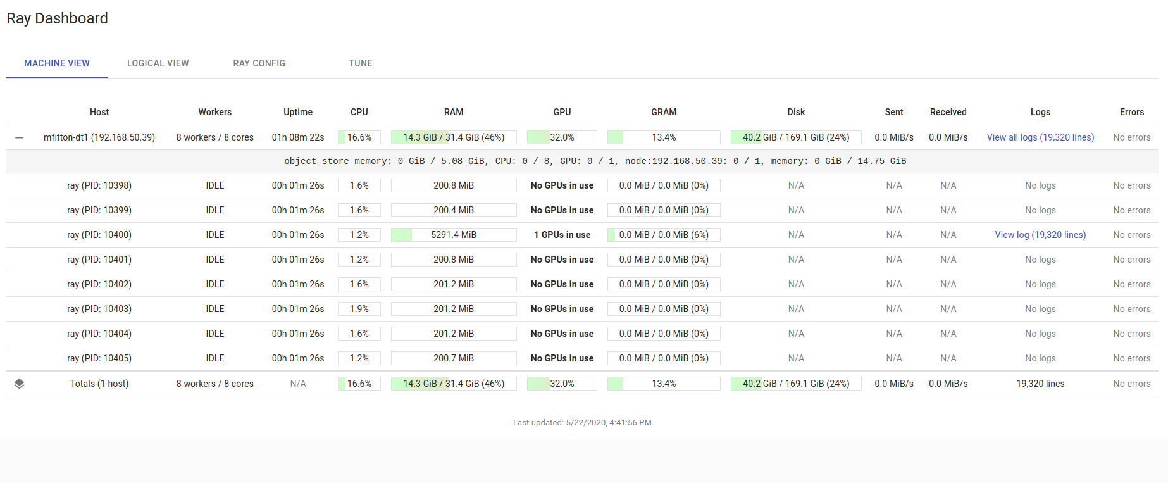
Task: Click 1 GPUs in use cell
Action: click(562, 235)
